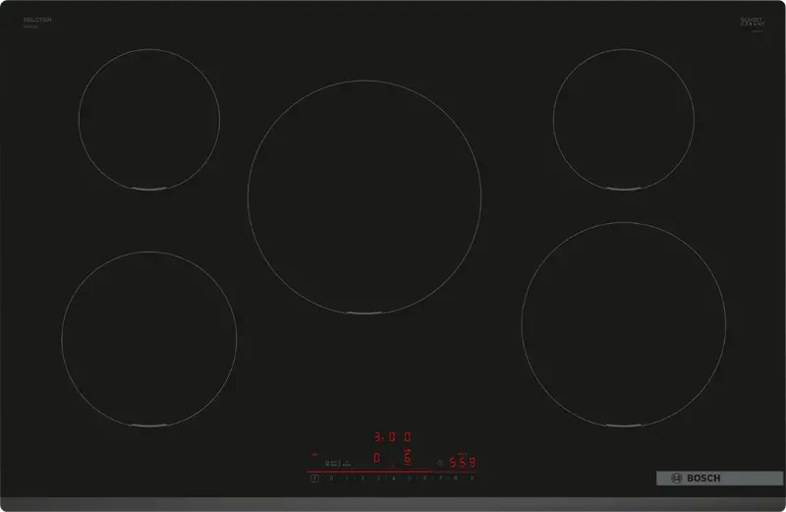Select the large bottom-right cooking zone
The image size is (786, 512).
[623, 324]
